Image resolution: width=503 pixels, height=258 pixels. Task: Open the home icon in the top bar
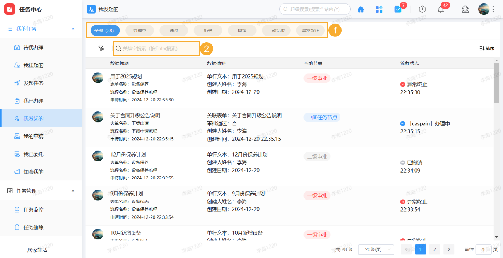click(x=361, y=9)
